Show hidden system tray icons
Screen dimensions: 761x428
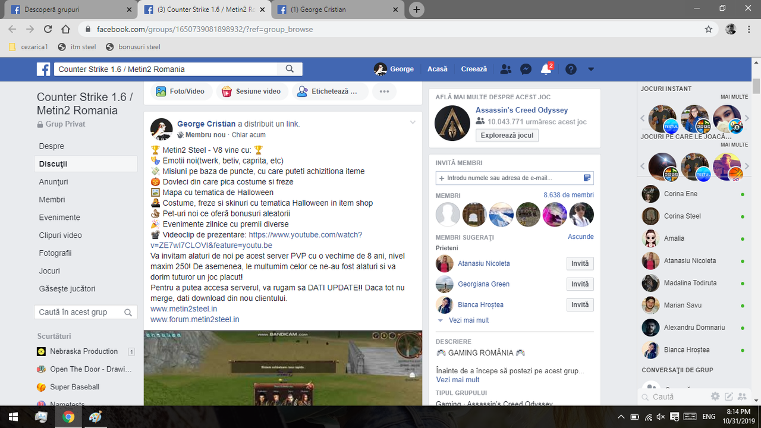coord(621,417)
